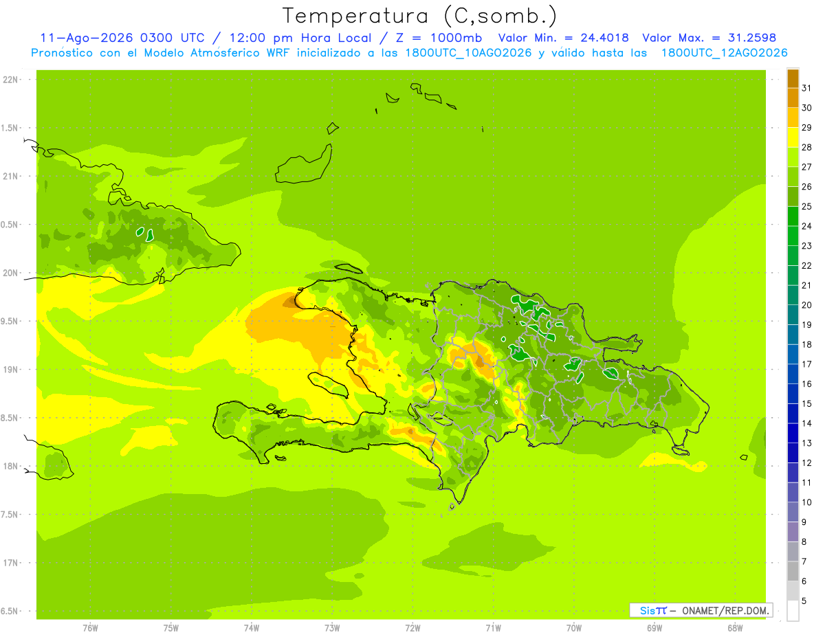Click the "69W" longitude label

point(654,627)
